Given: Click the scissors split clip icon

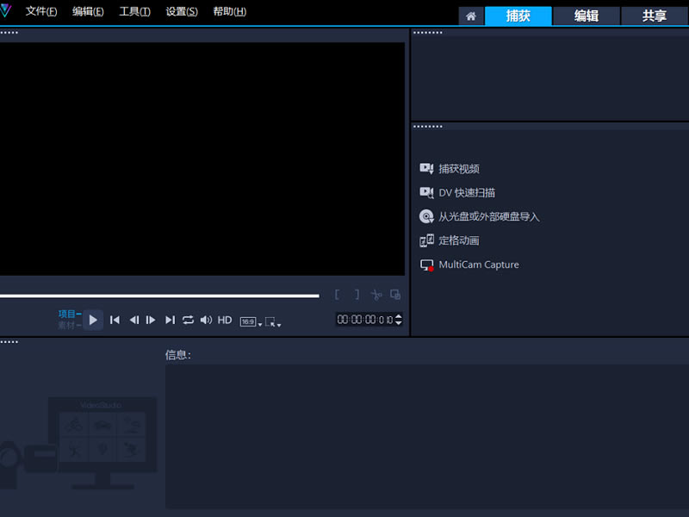Looking at the screenshot, I should click(376, 295).
